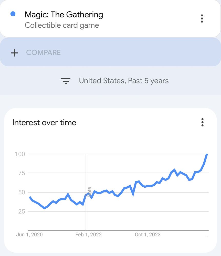This screenshot has height=256, width=221.
Task: Open the Interest over time chart options
Action: pyautogui.click(x=202, y=122)
